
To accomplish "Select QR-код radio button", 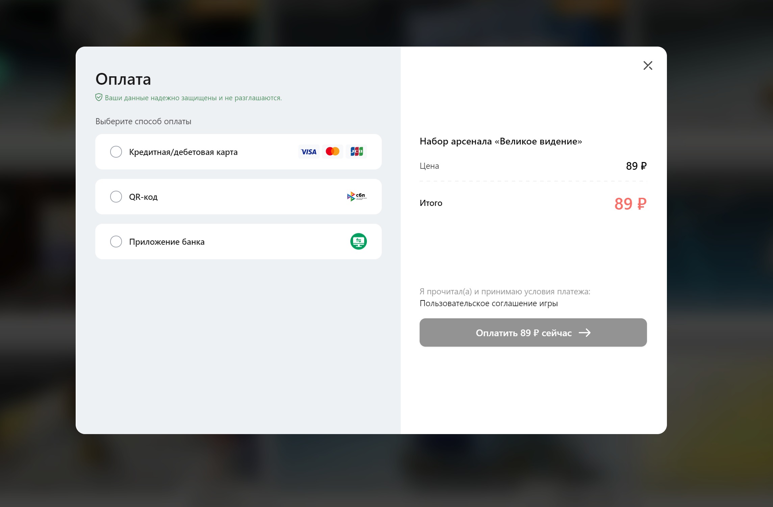I will point(116,197).
